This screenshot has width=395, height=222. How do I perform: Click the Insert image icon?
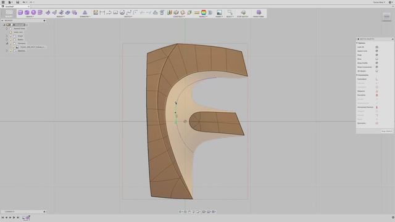[x=219, y=12]
